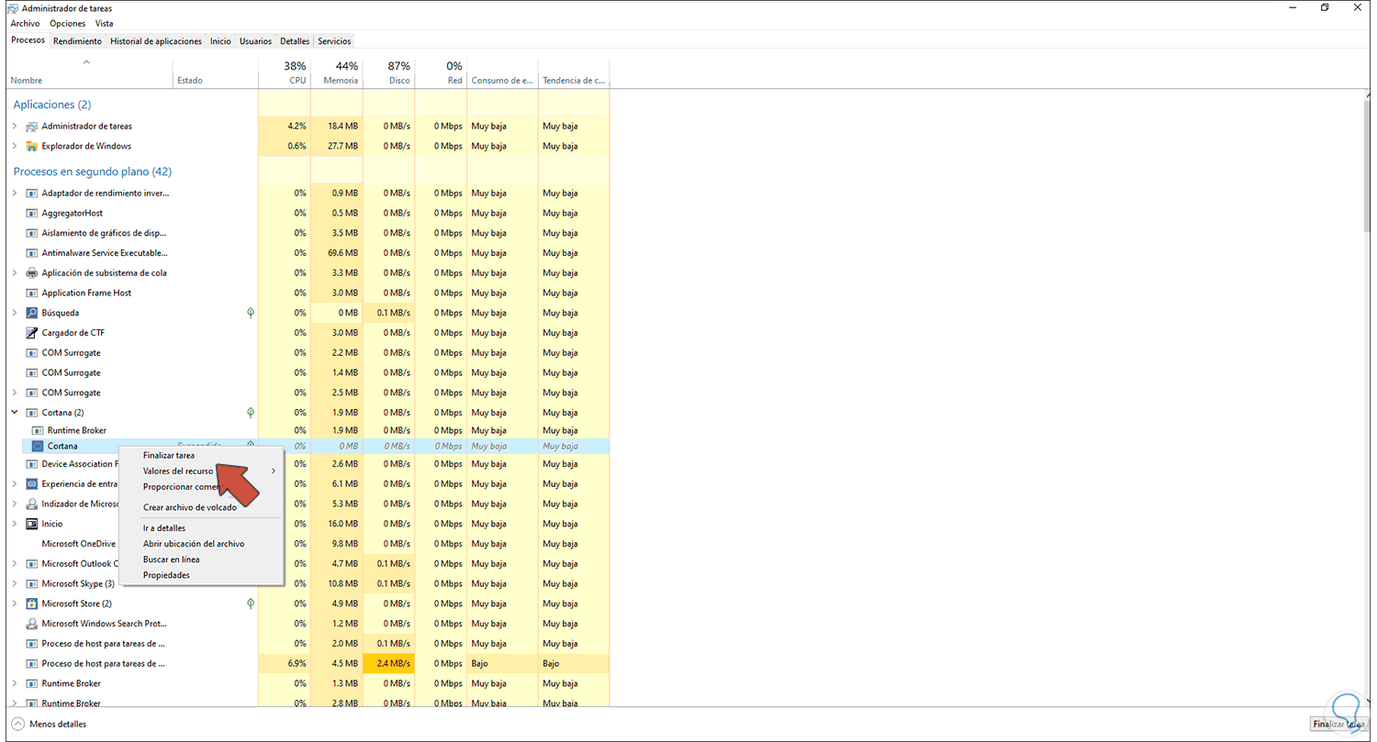Click the Explorador de Windows folder icon
The height and width of the screenshot is (742, 1377).
click(30, 146)
